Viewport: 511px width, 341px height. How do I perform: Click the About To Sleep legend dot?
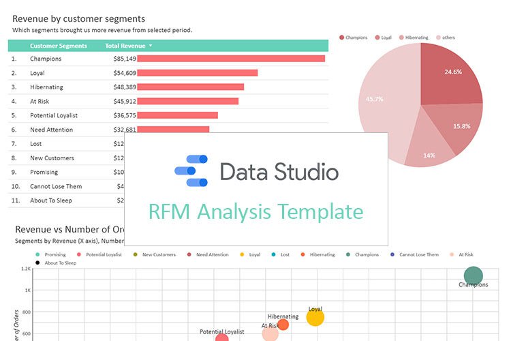37,263
